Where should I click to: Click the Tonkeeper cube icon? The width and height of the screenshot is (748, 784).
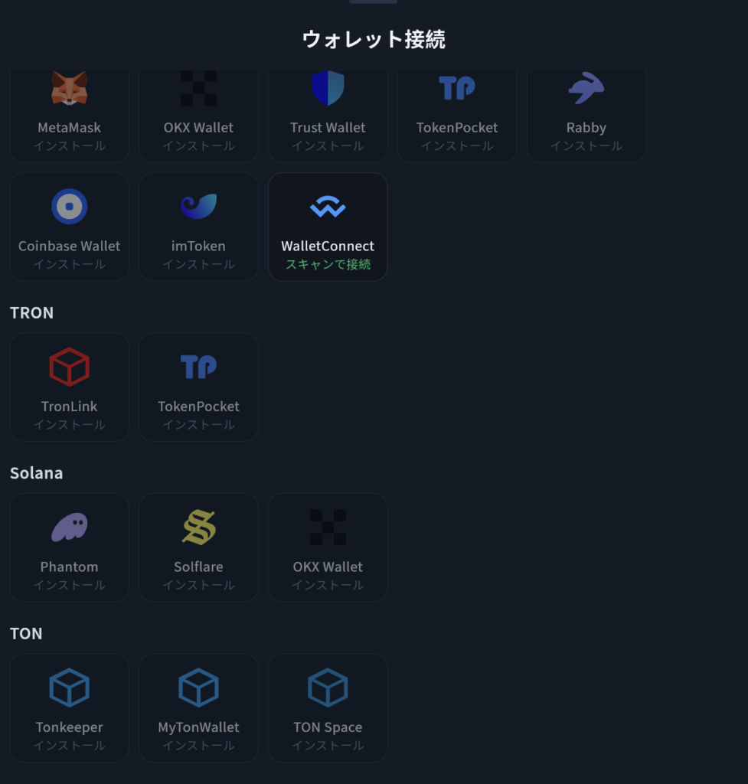pos(70,688)
